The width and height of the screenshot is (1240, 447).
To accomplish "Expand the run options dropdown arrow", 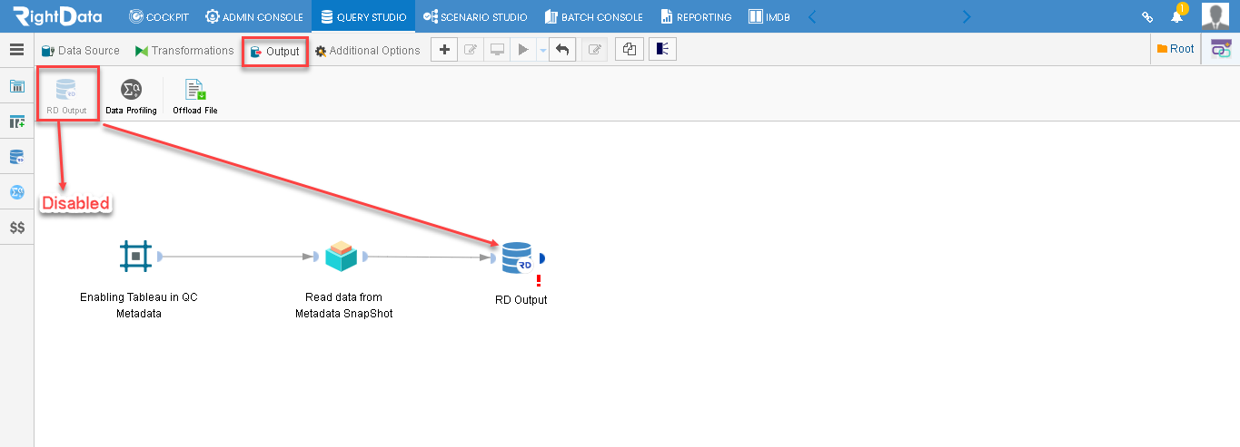I will click(542, 51).
